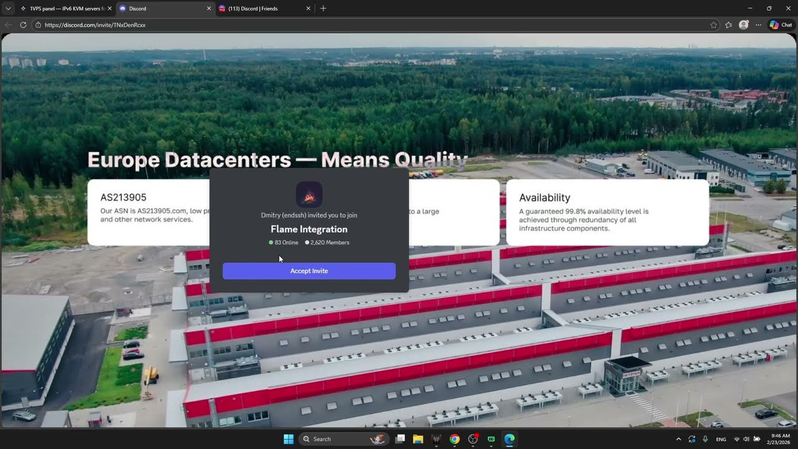798x449 pixels.
Task: Open browser settings and more menu
Action: (758, 25)
